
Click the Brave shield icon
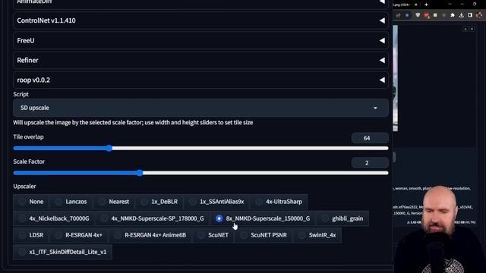(418, 15)
